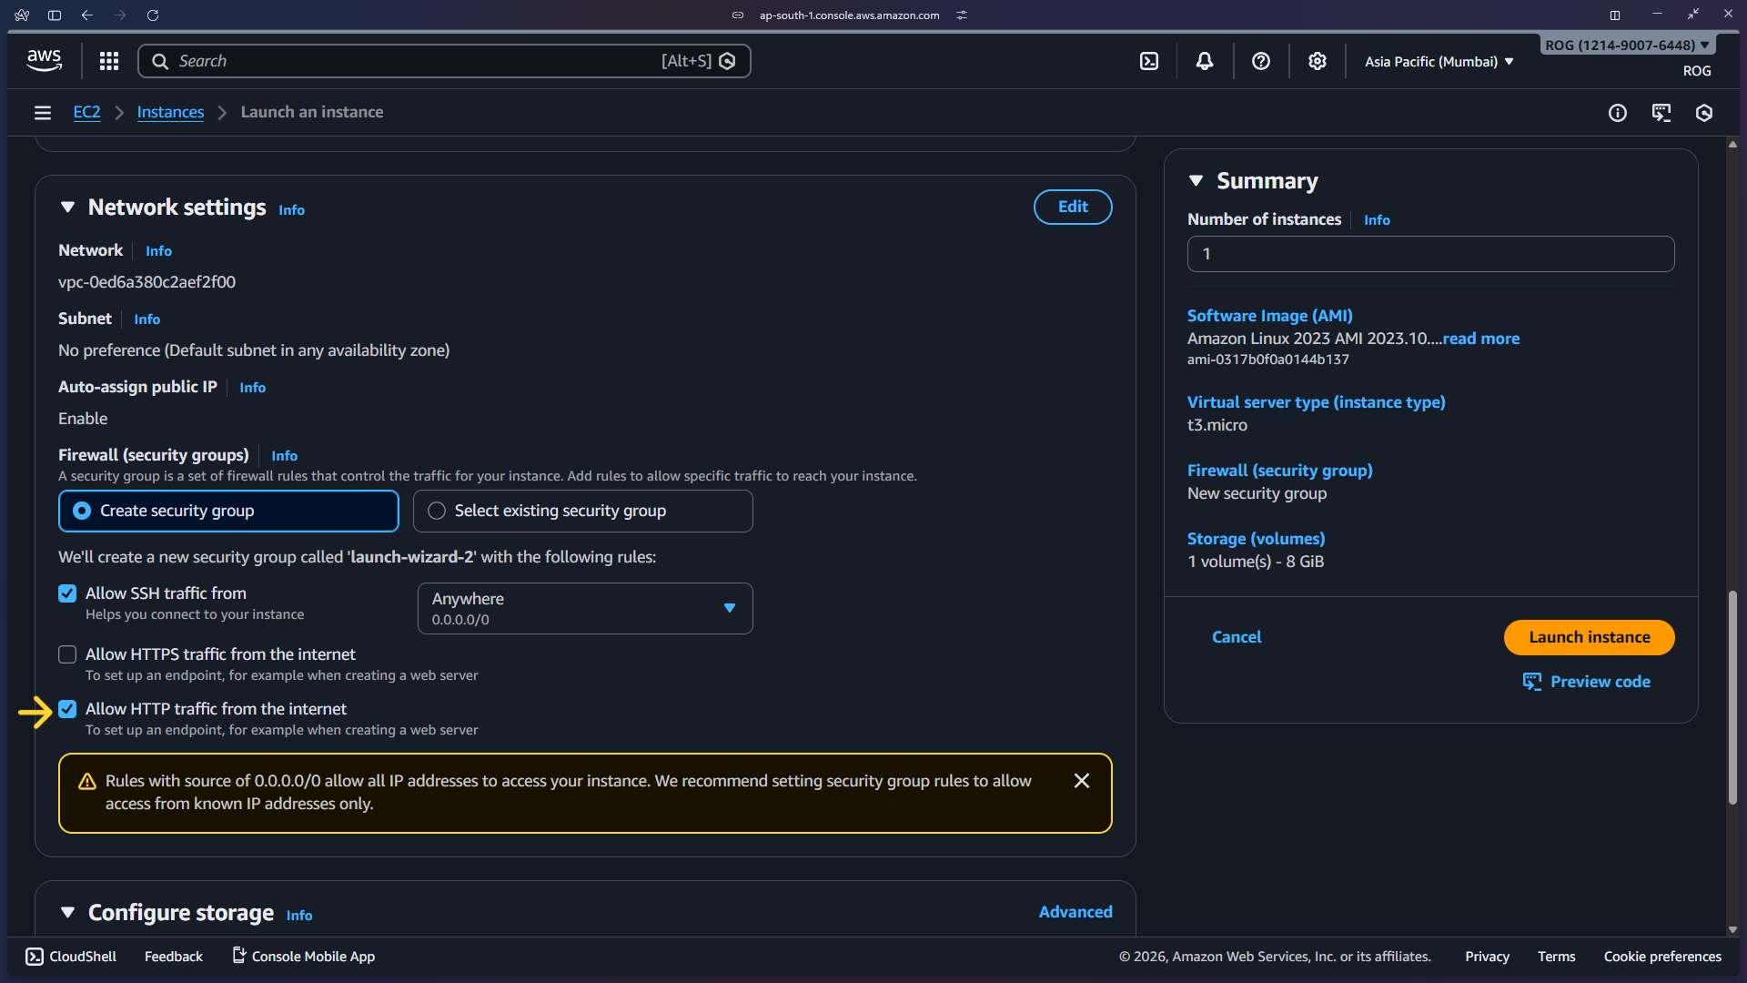The image size is (1747, 983).
Task: Open the AWS services grid menu
Action: pyautogui.click(x=108, y=60)
